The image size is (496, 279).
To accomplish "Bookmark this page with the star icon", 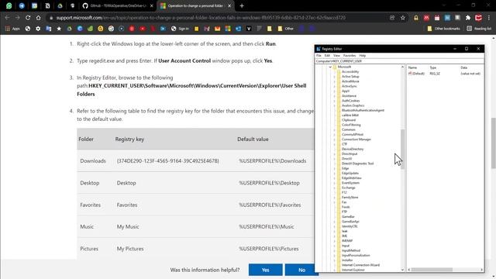I will [x=403, y=18].
